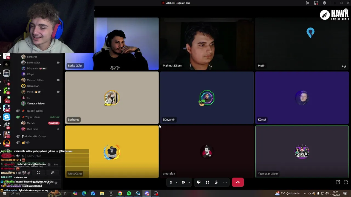This screenshot has width=351, height=197.
Task: Click Yayıncılar İzliyor avatar in call grid
Action: pyautogui.click(x=302, y=152)
